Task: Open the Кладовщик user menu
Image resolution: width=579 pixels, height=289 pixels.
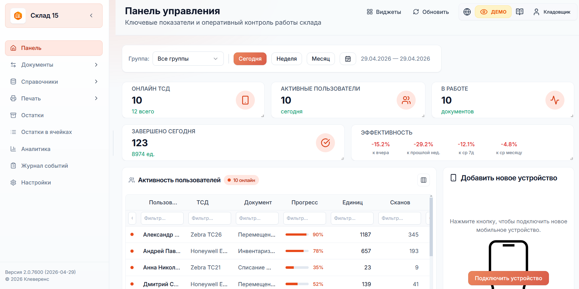Action: click(552, 12)
